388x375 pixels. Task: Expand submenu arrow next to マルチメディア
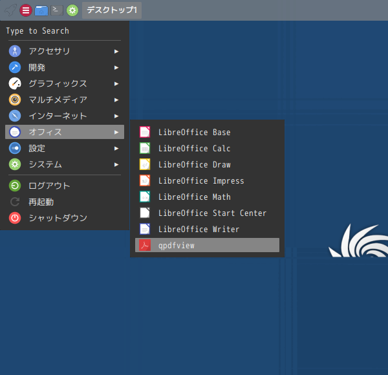(x=116, y=100)
